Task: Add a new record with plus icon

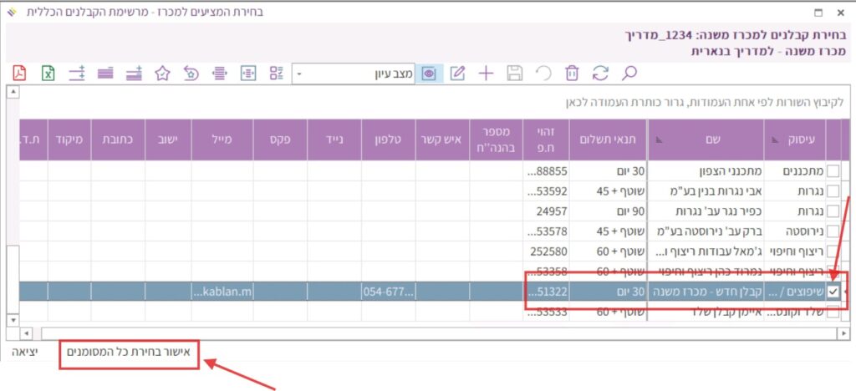Action: [x=486, y=73]
